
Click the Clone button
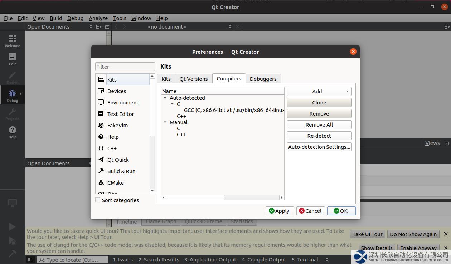click(x=319, y=102)
